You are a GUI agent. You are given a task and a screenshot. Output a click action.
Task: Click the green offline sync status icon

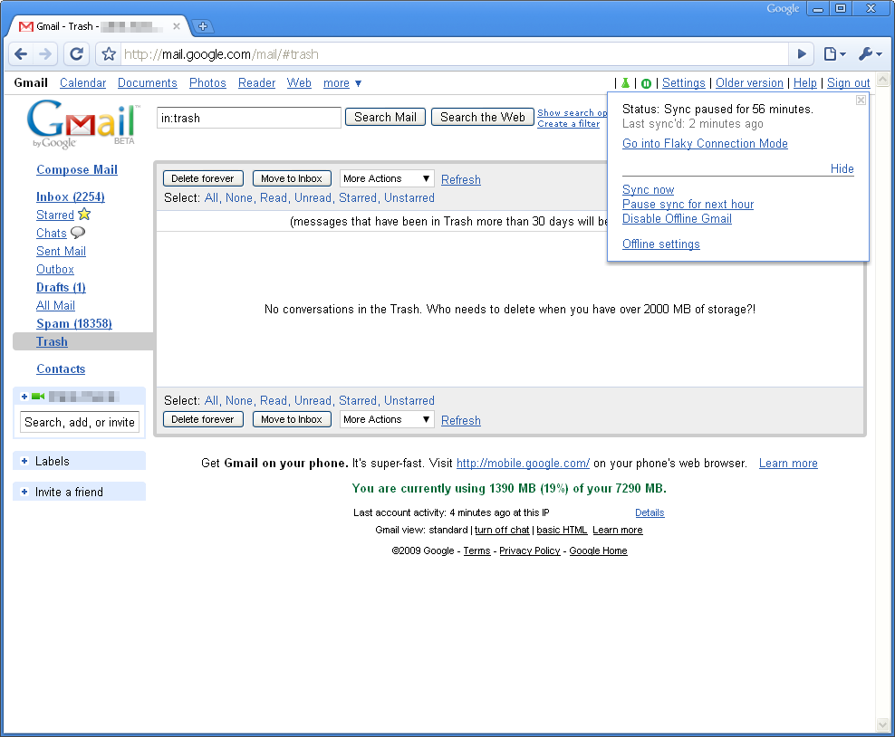646,84
